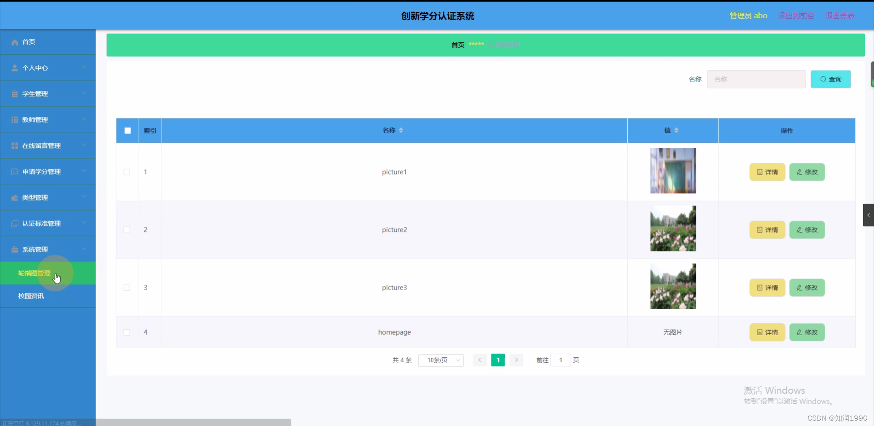
Task: Toggle the select-all checkbox in table header
Action: click(127, 130)
